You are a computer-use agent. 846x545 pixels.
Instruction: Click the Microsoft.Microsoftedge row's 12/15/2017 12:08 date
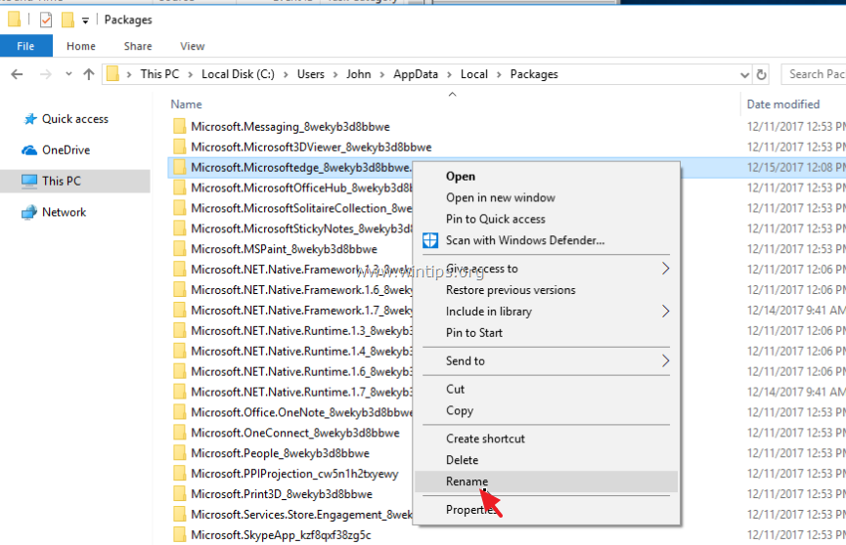796,168
